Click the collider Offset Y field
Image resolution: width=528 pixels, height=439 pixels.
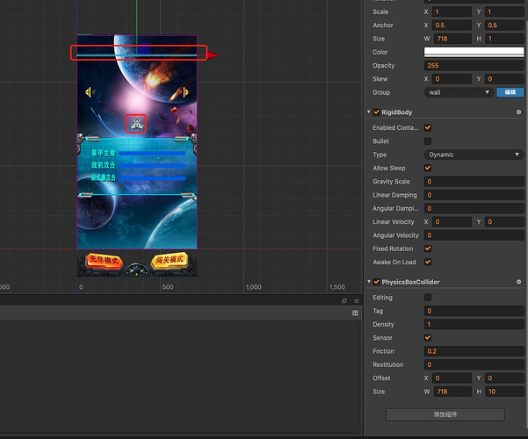pos(504,378)
